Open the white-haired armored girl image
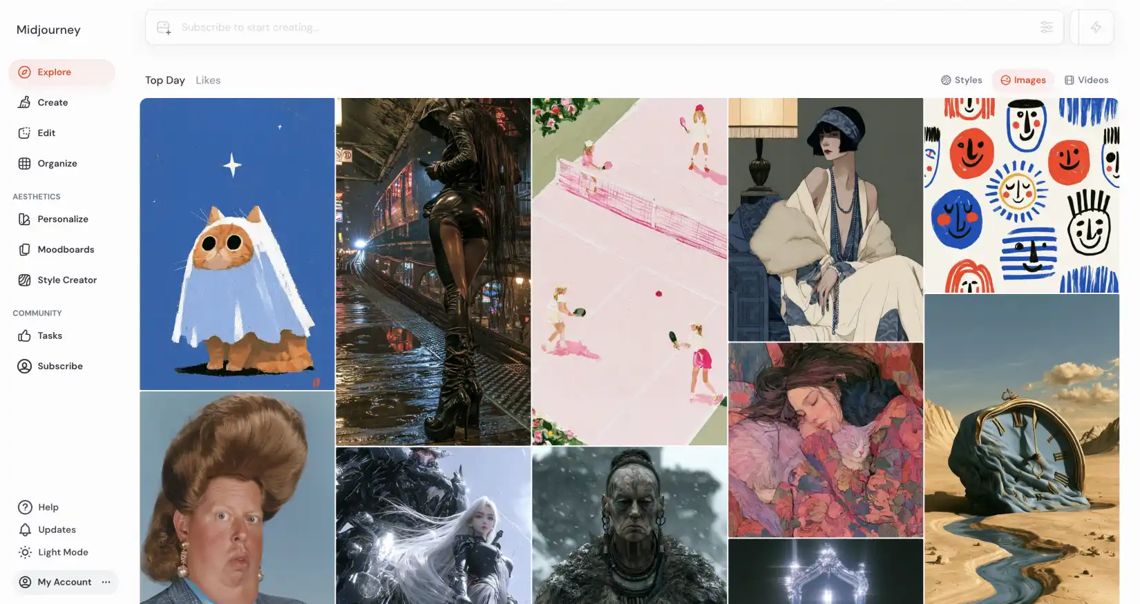Viewport: 1140px width, 604px height. pos(433,526)
